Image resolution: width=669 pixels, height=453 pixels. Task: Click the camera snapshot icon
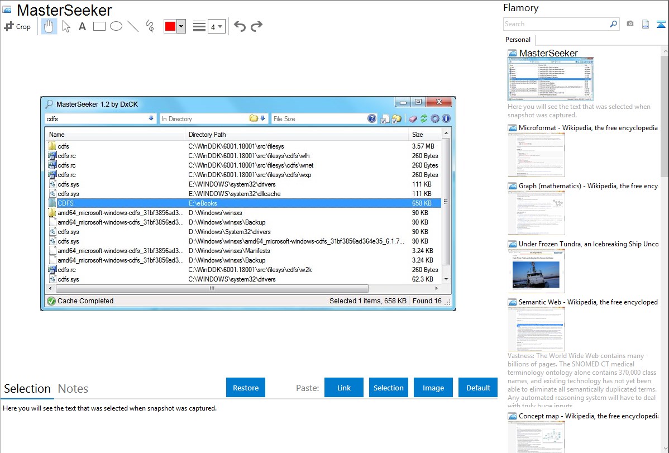coord(630,24)
